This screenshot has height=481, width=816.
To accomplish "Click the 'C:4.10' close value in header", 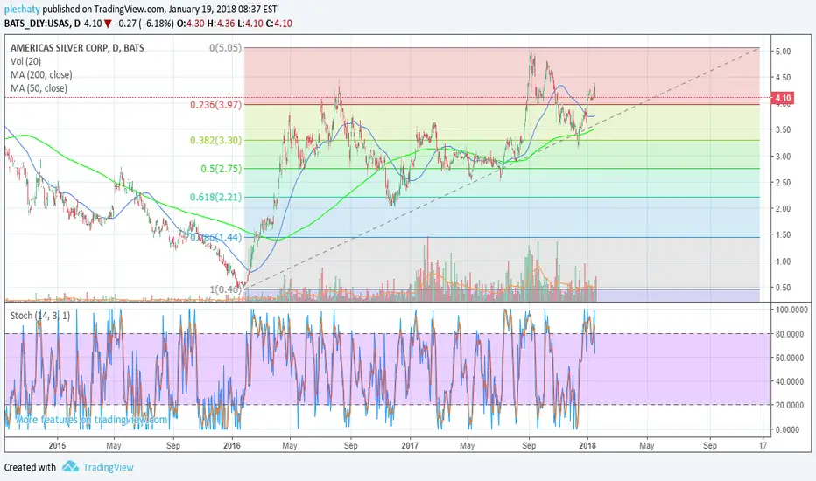I will coord(279,24).
